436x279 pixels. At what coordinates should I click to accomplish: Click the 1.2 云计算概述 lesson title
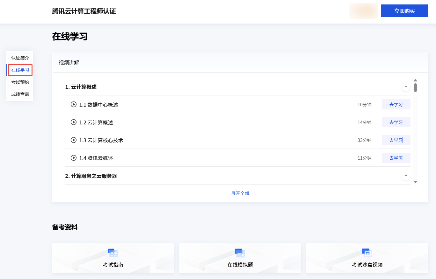(x=96, y=122)
